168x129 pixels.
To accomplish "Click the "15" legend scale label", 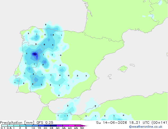I will coord(39,128).
